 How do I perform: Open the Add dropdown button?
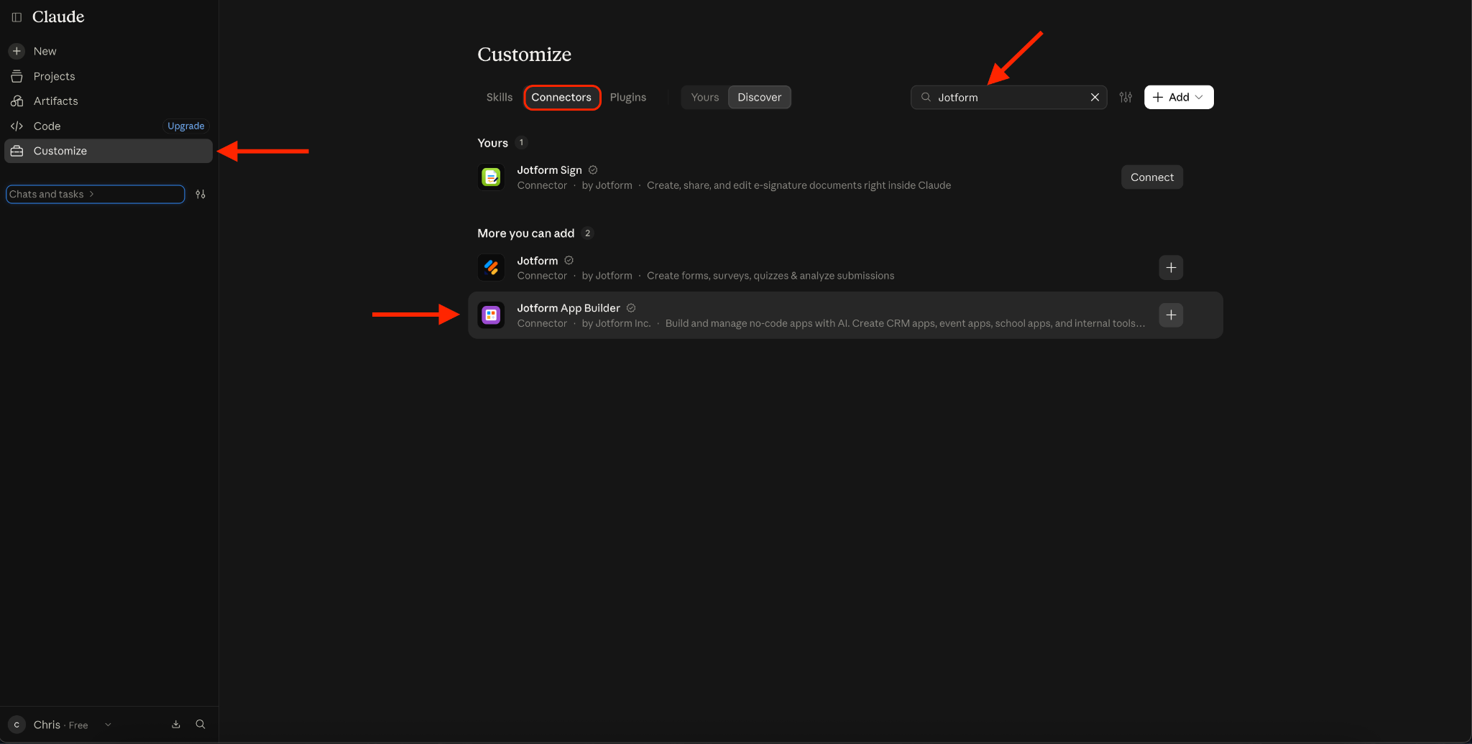click(x=1179, y=97)
